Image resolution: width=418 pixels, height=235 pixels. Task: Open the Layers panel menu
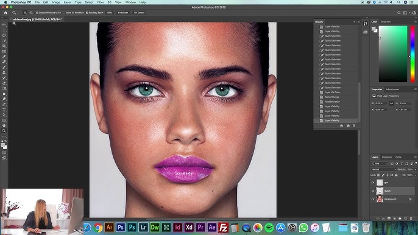(x=416, y=157)
